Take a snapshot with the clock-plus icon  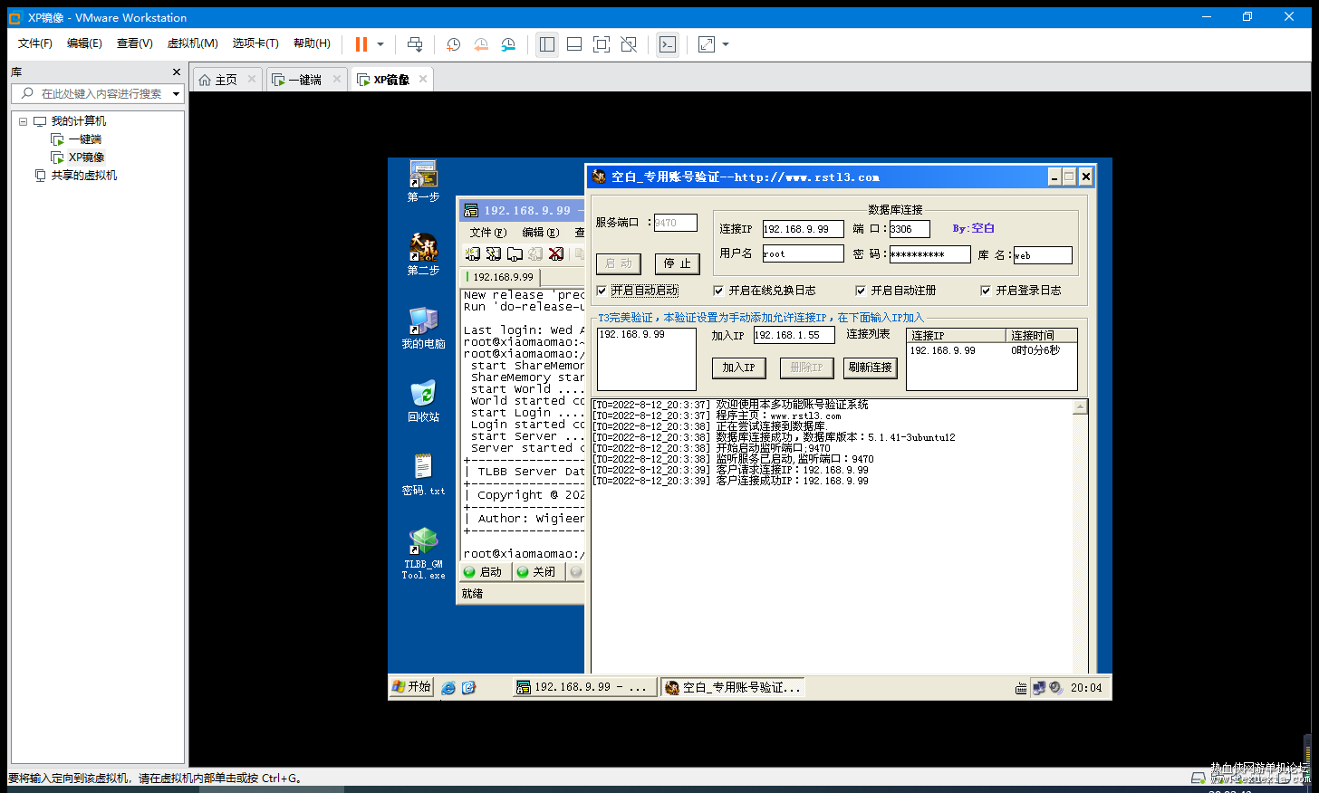[454, 44]
